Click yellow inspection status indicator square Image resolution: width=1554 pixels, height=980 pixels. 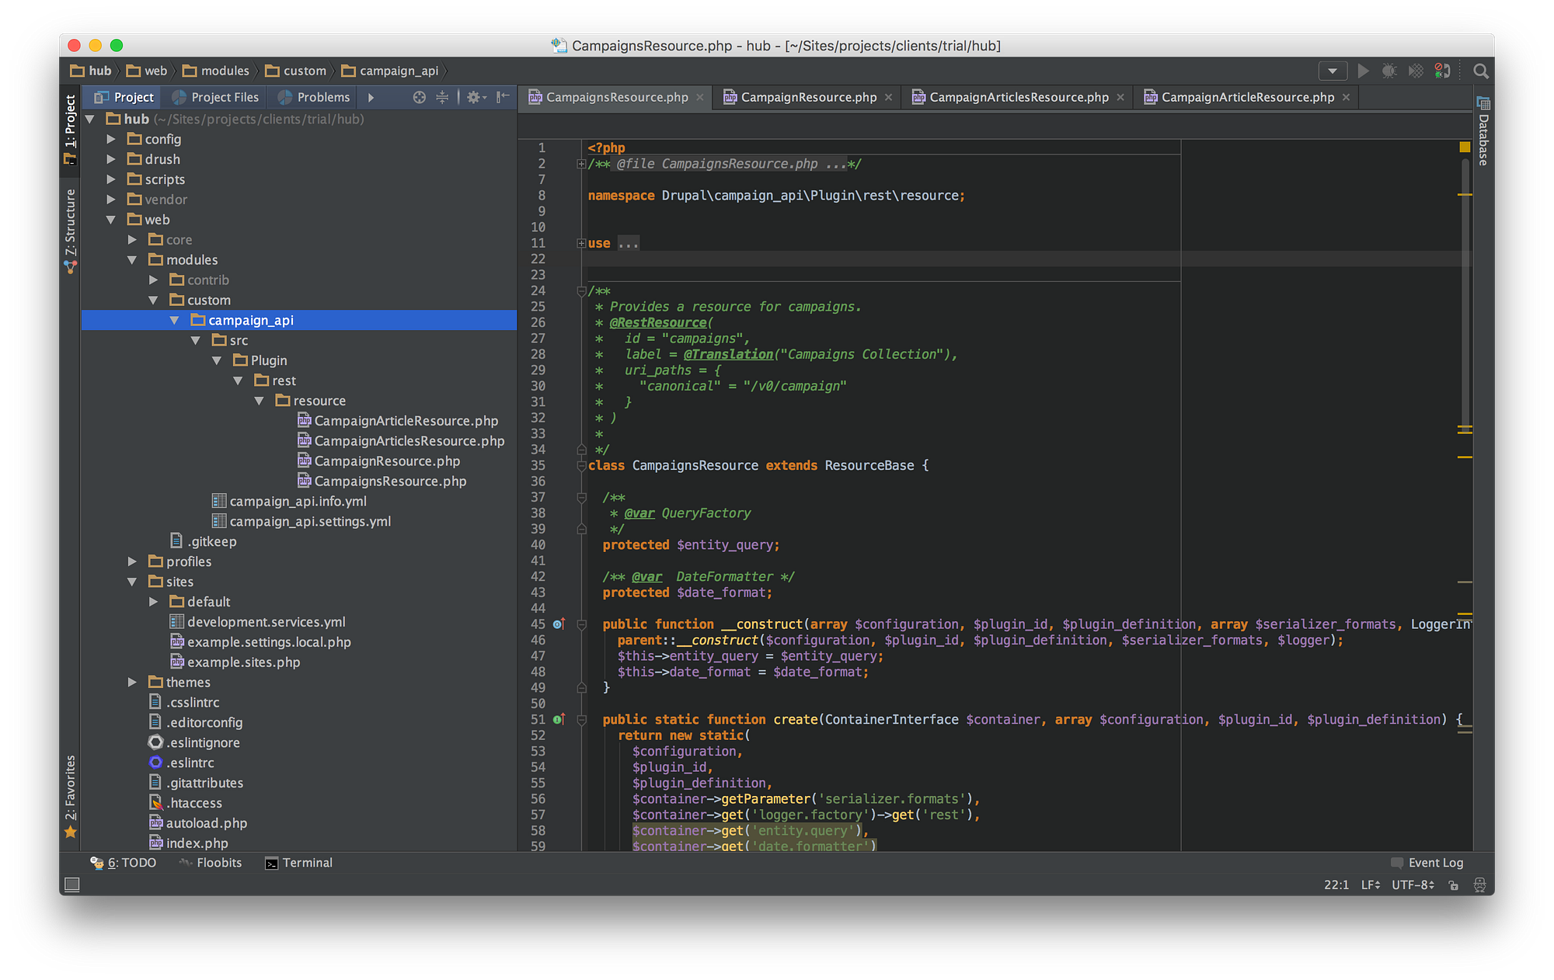coord(1465,147)
